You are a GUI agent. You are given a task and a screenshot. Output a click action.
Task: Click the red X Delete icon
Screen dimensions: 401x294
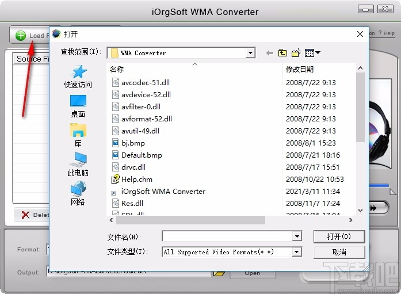25,215
